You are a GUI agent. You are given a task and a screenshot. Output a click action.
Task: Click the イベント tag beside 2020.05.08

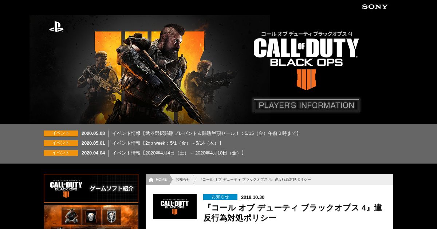(x=61, y=133)
